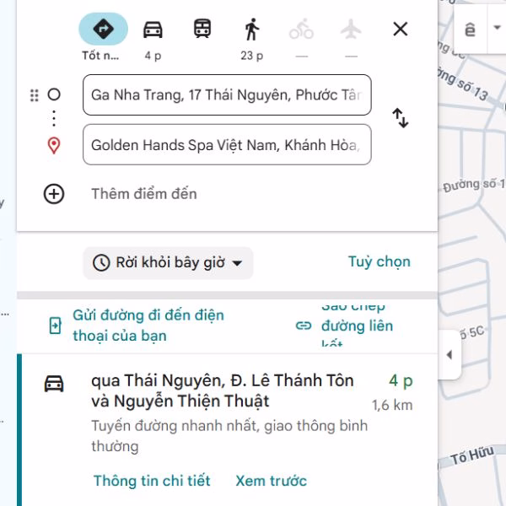The width and height of the screenshot is (506, 506).
Task: Click the car icon on the route card
Action: click(54, 384)
